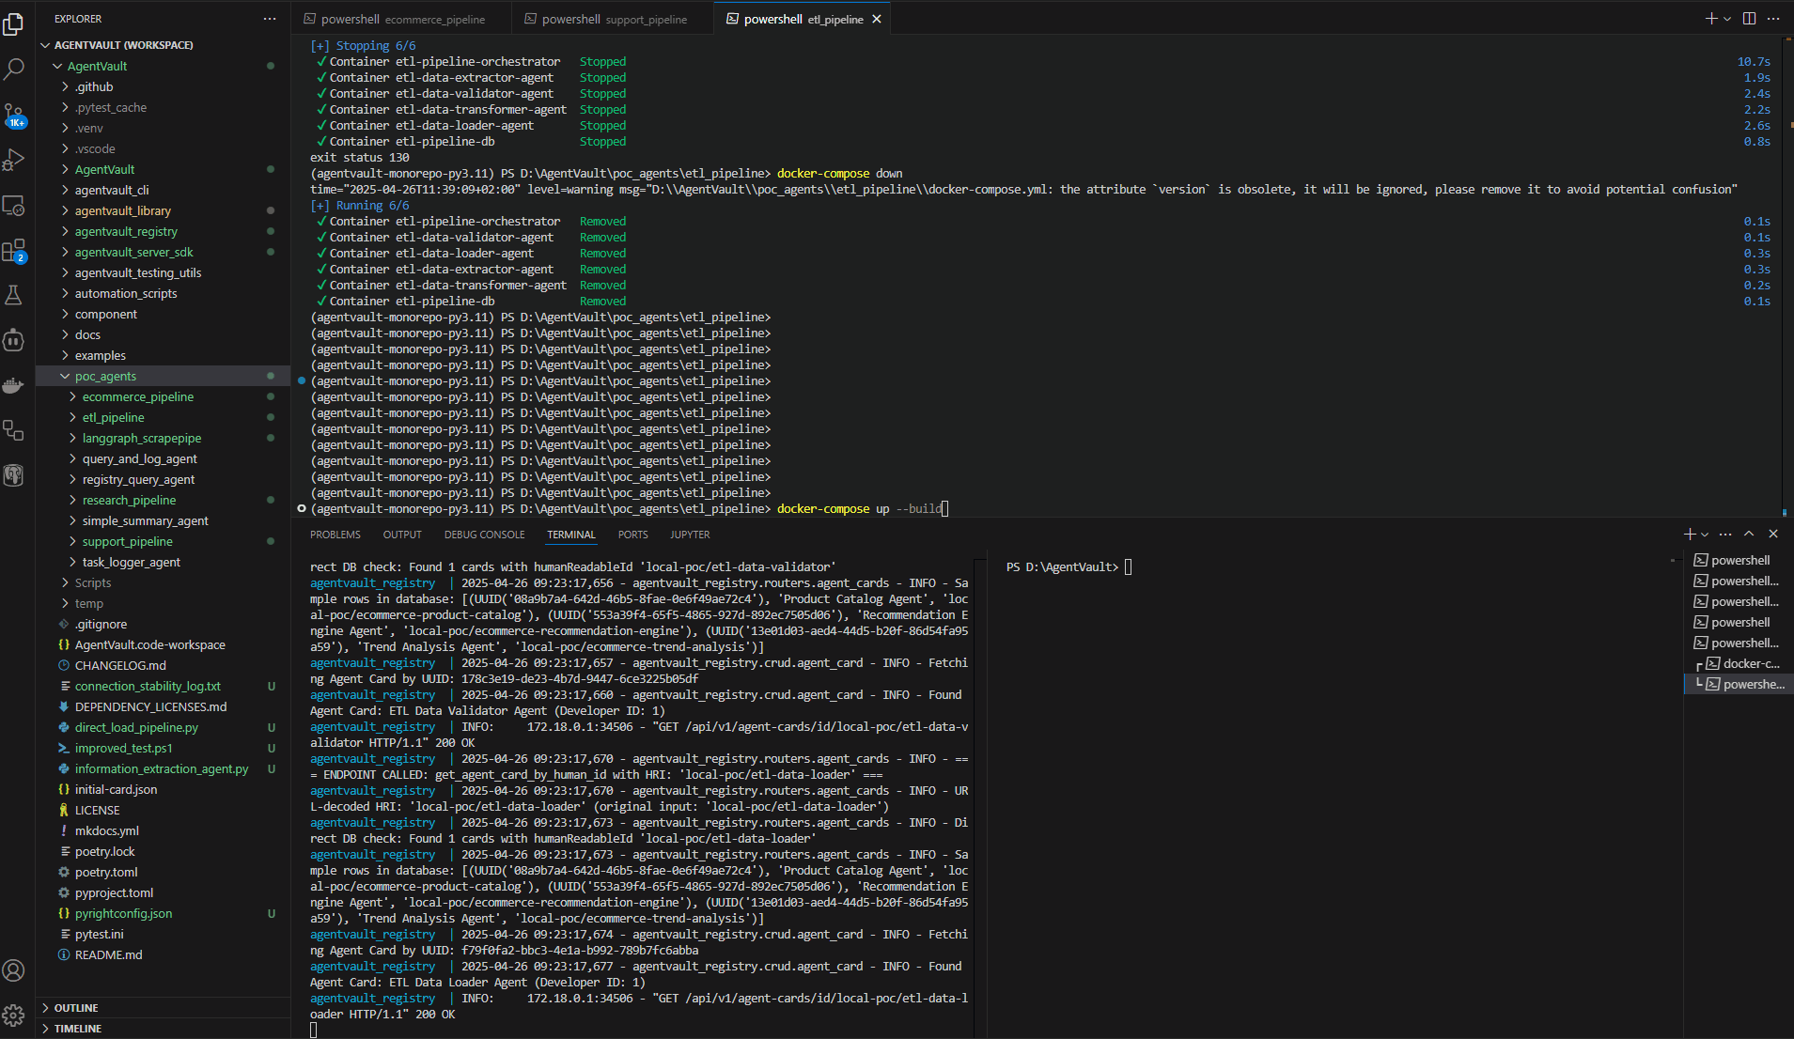Image resolution: width=1794 pixels, height=1039 pixels.
Task: Open CHANGELOG.md file
Action: click(162, 665)
